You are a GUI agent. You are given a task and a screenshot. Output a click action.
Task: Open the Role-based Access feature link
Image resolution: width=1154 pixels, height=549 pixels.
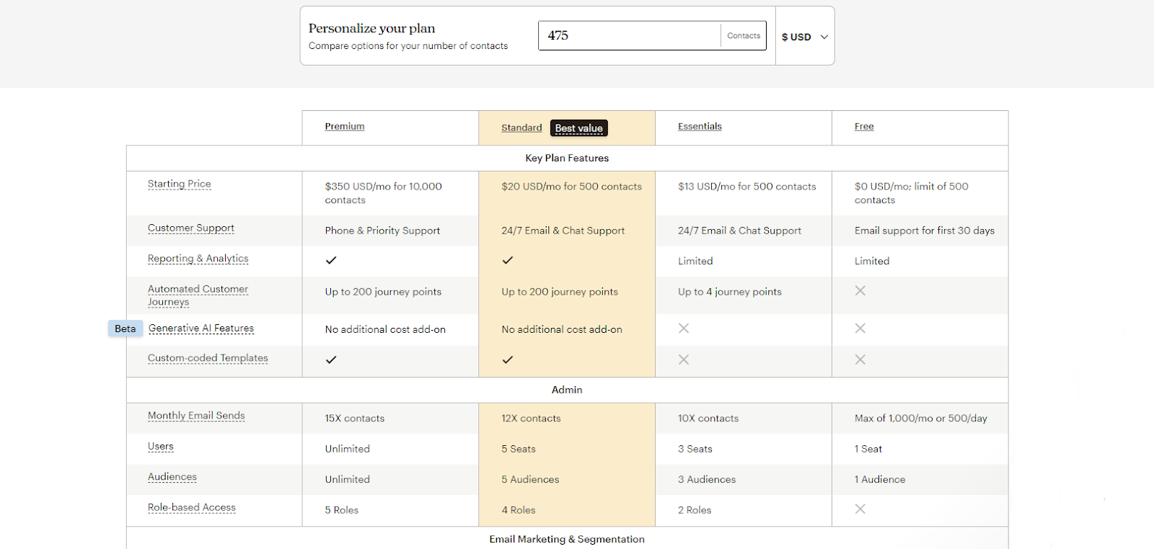(191, 507)
